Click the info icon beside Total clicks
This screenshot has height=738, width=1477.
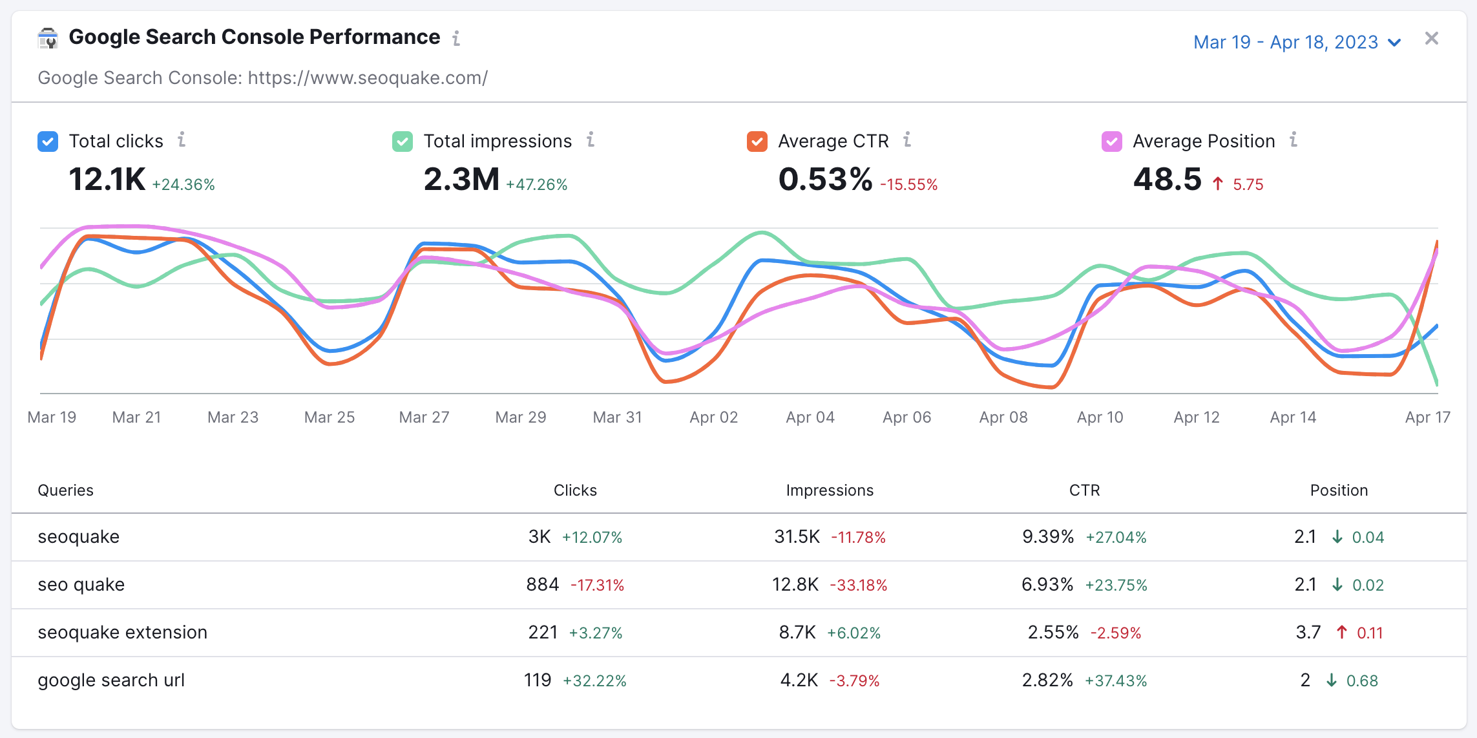(x=183, y=140)
